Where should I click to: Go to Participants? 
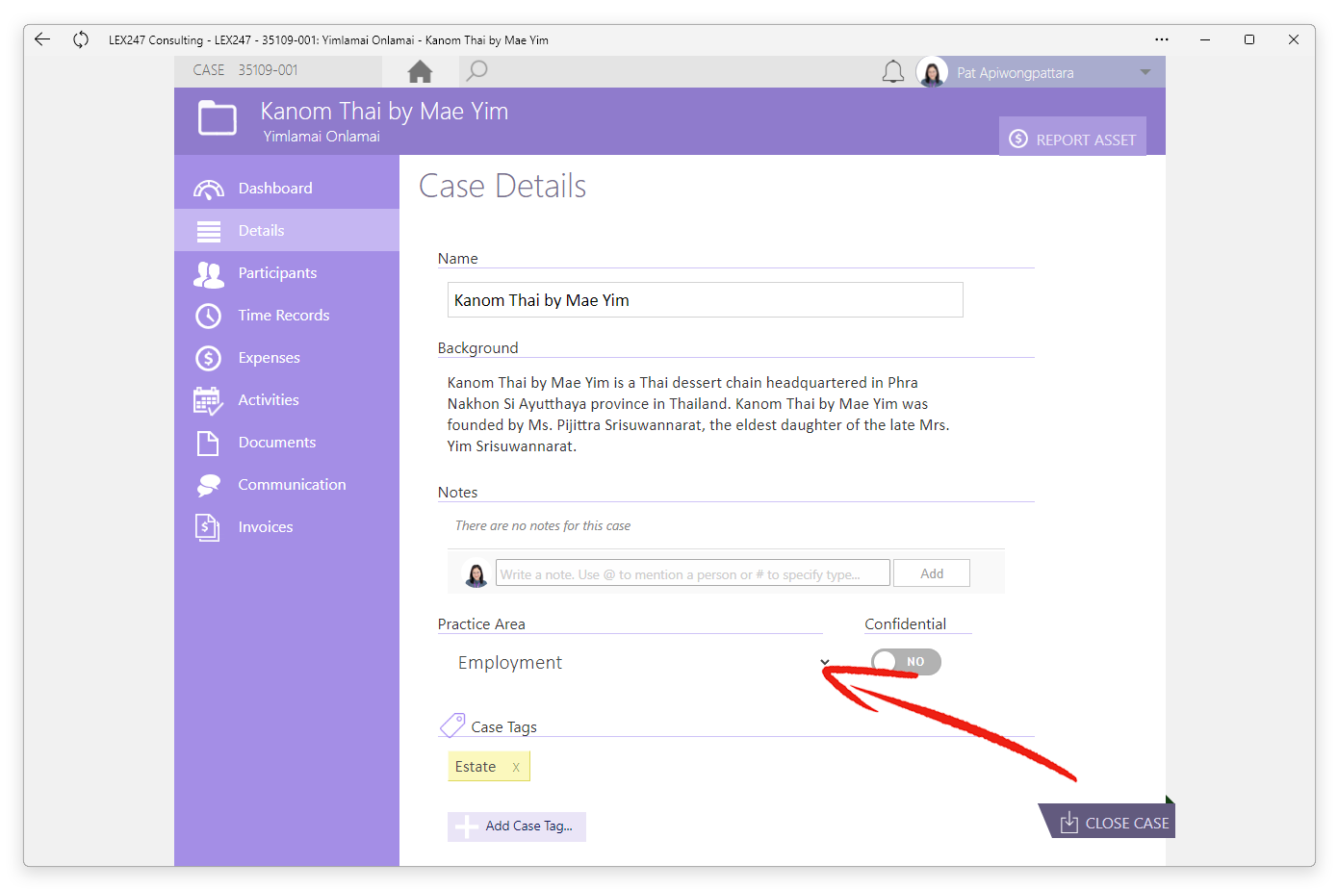287,272
